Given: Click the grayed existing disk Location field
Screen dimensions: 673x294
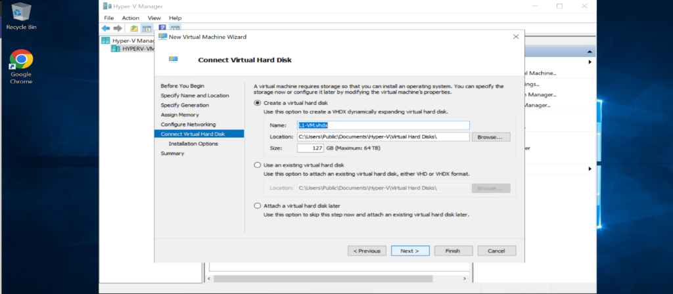Looking at the screenshot, I should (383, 188).
